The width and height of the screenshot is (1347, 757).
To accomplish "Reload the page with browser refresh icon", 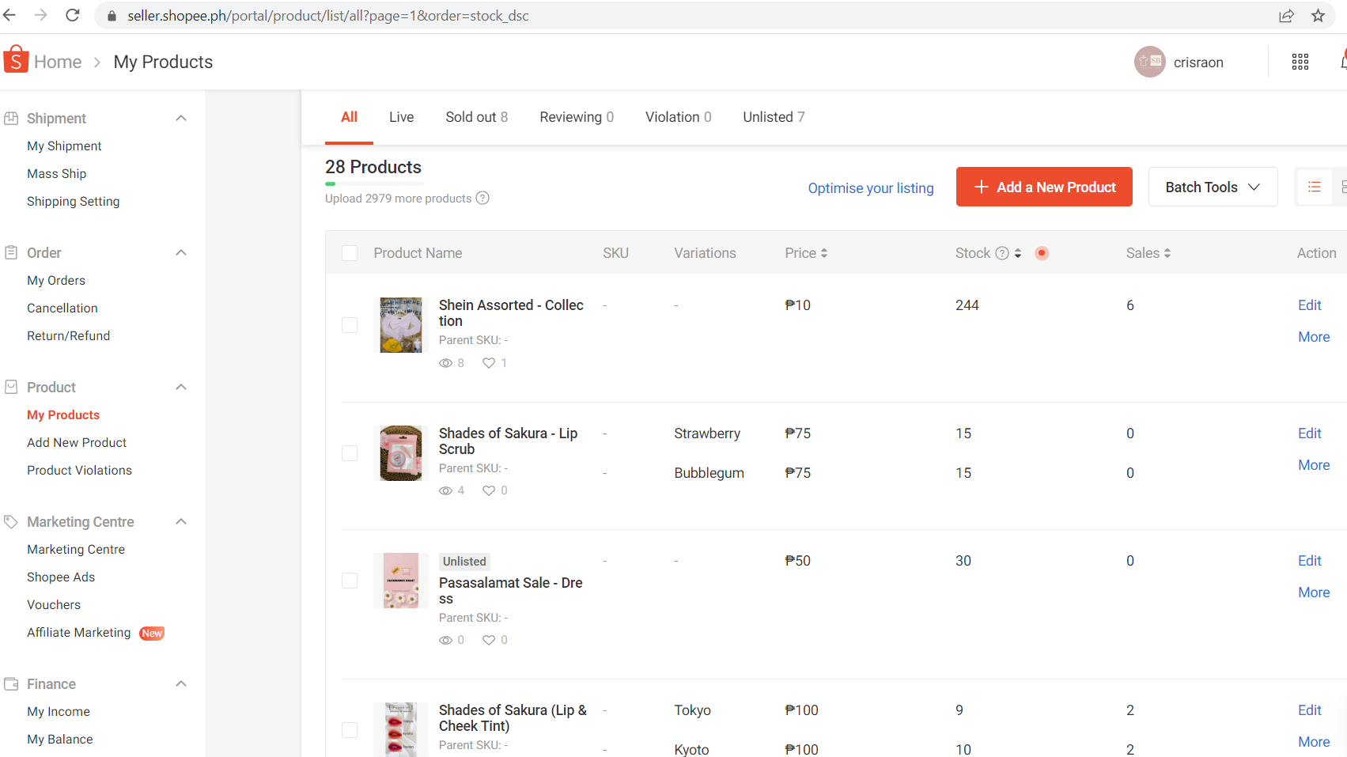I will 73,16.
